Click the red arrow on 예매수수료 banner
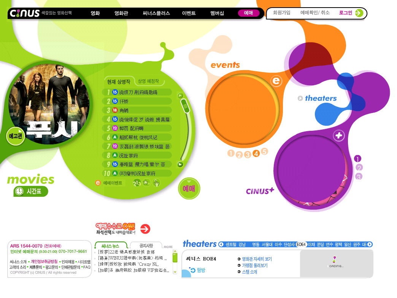Image resolution: width=397 pixels, height=298 pixels. [x=145, y=229]
